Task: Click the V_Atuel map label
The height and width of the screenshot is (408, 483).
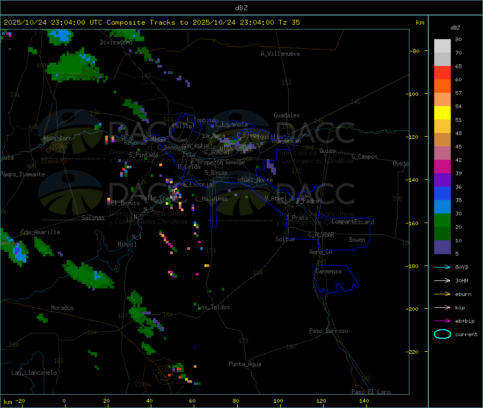Action: coord(276,198)
